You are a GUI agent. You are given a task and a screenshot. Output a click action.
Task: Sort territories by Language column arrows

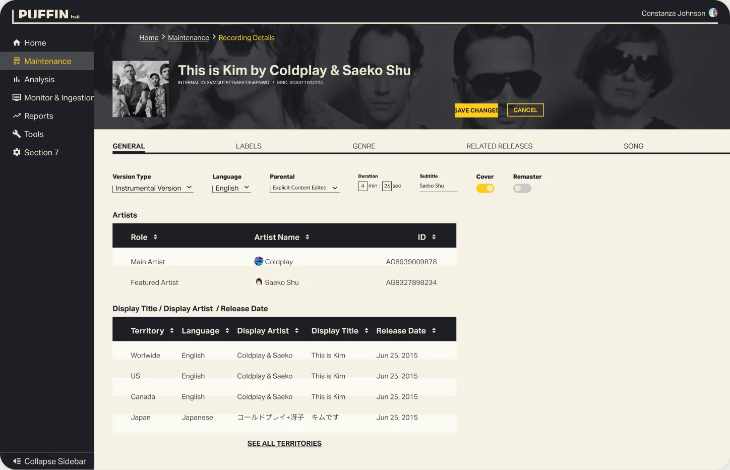(x=227, y=331)
